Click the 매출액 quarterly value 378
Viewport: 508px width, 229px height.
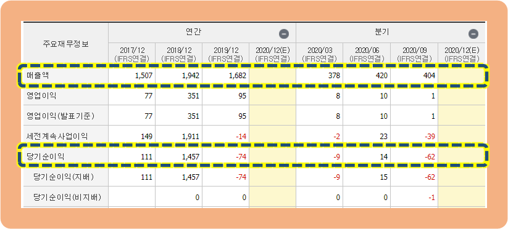tap(335, 76)
